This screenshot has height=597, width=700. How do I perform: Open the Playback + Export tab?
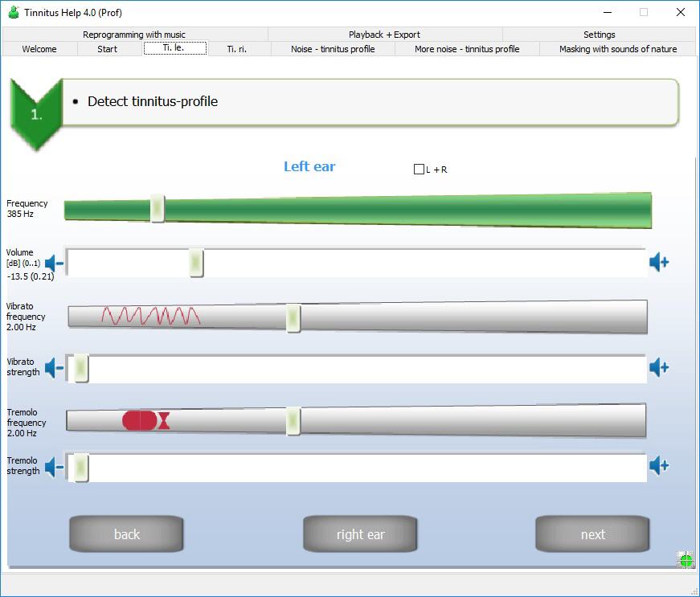pos(384,35)
